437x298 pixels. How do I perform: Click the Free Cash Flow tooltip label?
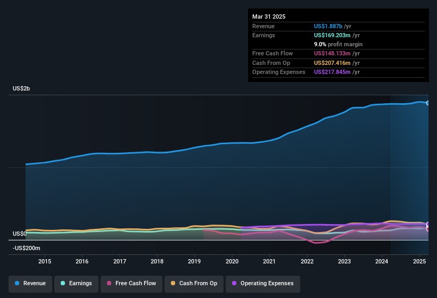[x=273, y=53]
